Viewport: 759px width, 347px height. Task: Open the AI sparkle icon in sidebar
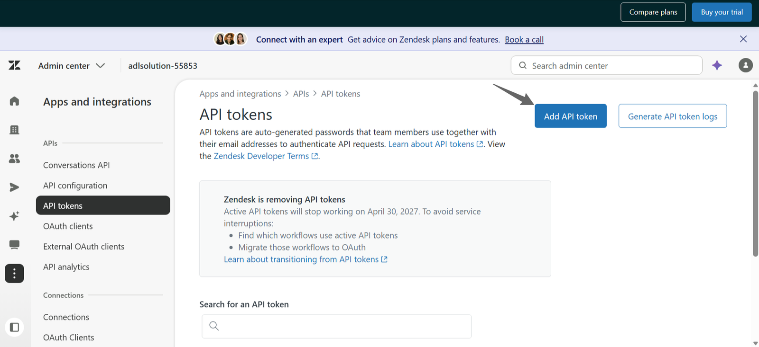coord(14,216)
